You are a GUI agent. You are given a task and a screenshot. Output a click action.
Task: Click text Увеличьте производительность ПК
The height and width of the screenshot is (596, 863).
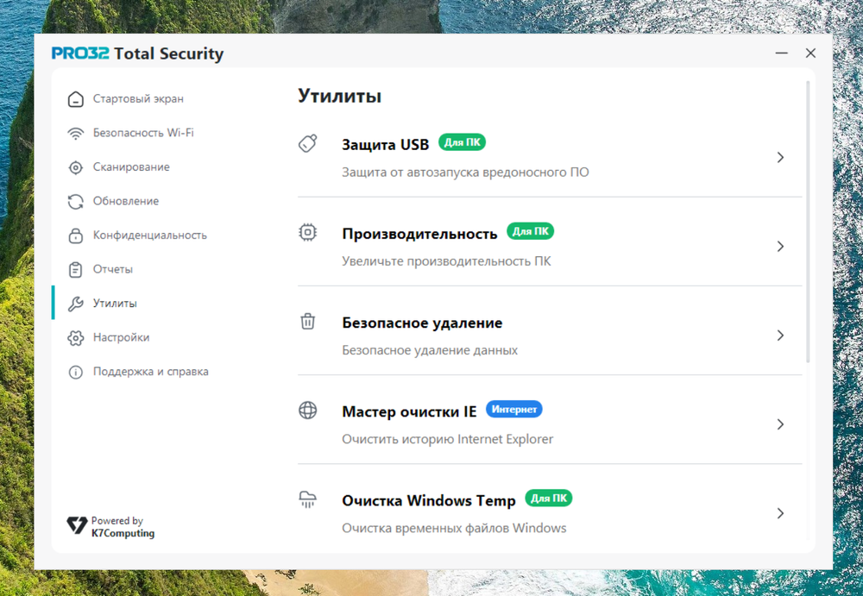tap(446, 261)
